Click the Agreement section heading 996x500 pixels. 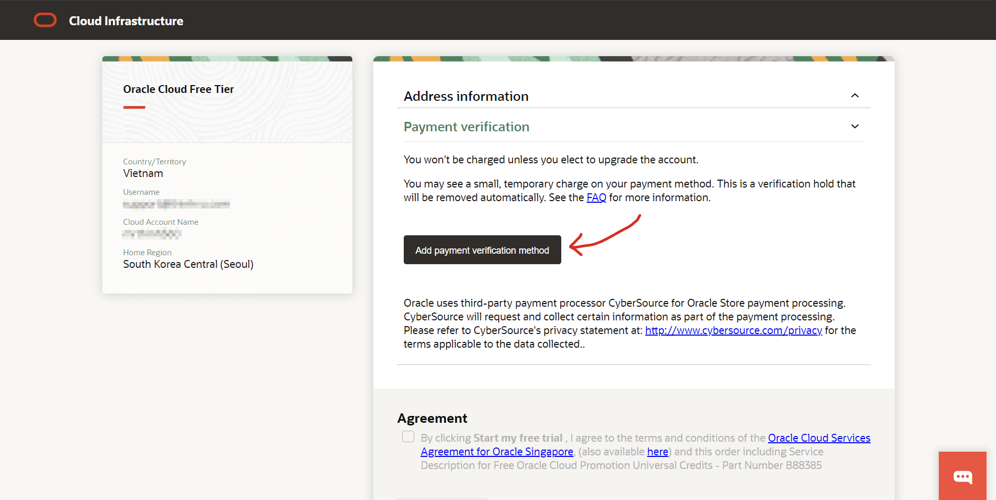tap(432, 419)
